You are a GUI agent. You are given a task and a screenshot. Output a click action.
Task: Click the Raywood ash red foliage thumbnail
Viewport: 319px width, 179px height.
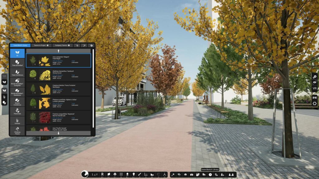tap(45, 118)
